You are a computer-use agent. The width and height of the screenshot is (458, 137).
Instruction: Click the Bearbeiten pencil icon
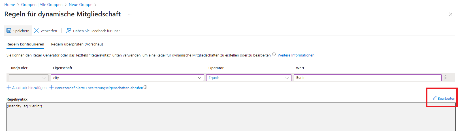tap(435, 98)
